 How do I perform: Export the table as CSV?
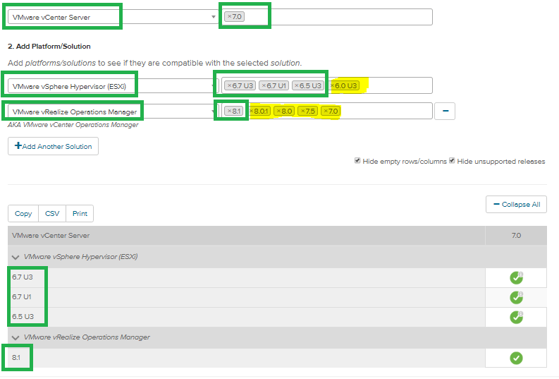52,213
